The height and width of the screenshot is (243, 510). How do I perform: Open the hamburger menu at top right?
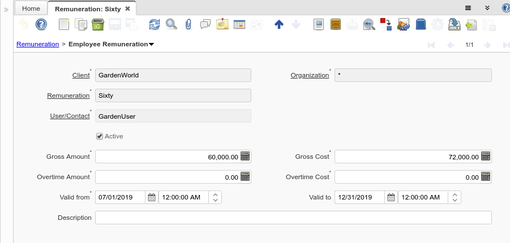(x=468, y=8)
